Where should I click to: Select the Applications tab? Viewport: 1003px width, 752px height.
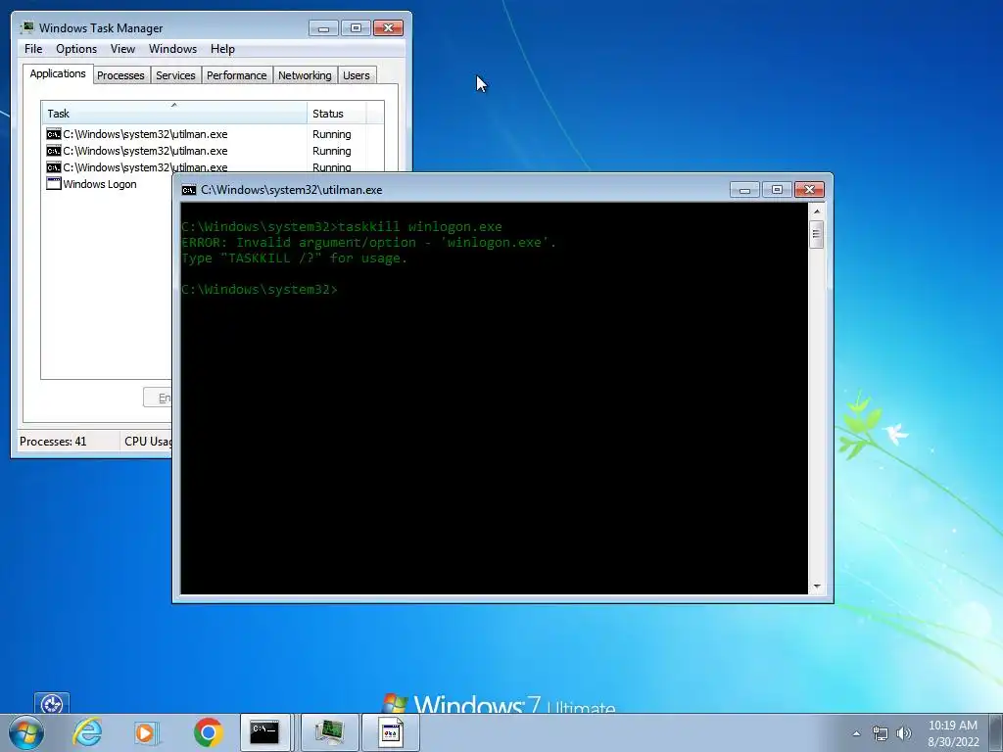coord(58,73)
